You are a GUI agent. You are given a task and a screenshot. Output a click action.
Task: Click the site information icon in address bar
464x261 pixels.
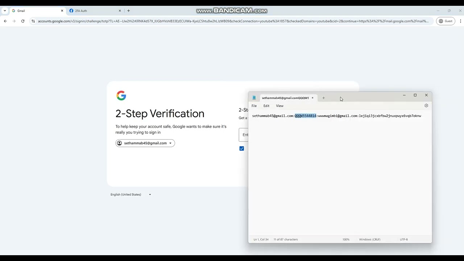(33, 21)
